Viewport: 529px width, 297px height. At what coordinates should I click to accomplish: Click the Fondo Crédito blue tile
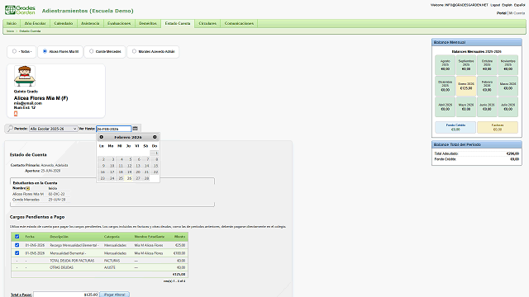click(x=455, y=127)
